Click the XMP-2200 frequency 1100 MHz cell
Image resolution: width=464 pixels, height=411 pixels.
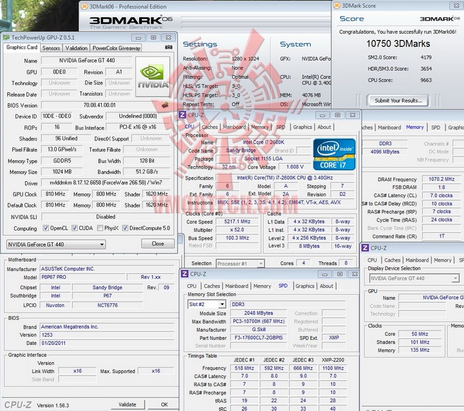click(333, 368)
